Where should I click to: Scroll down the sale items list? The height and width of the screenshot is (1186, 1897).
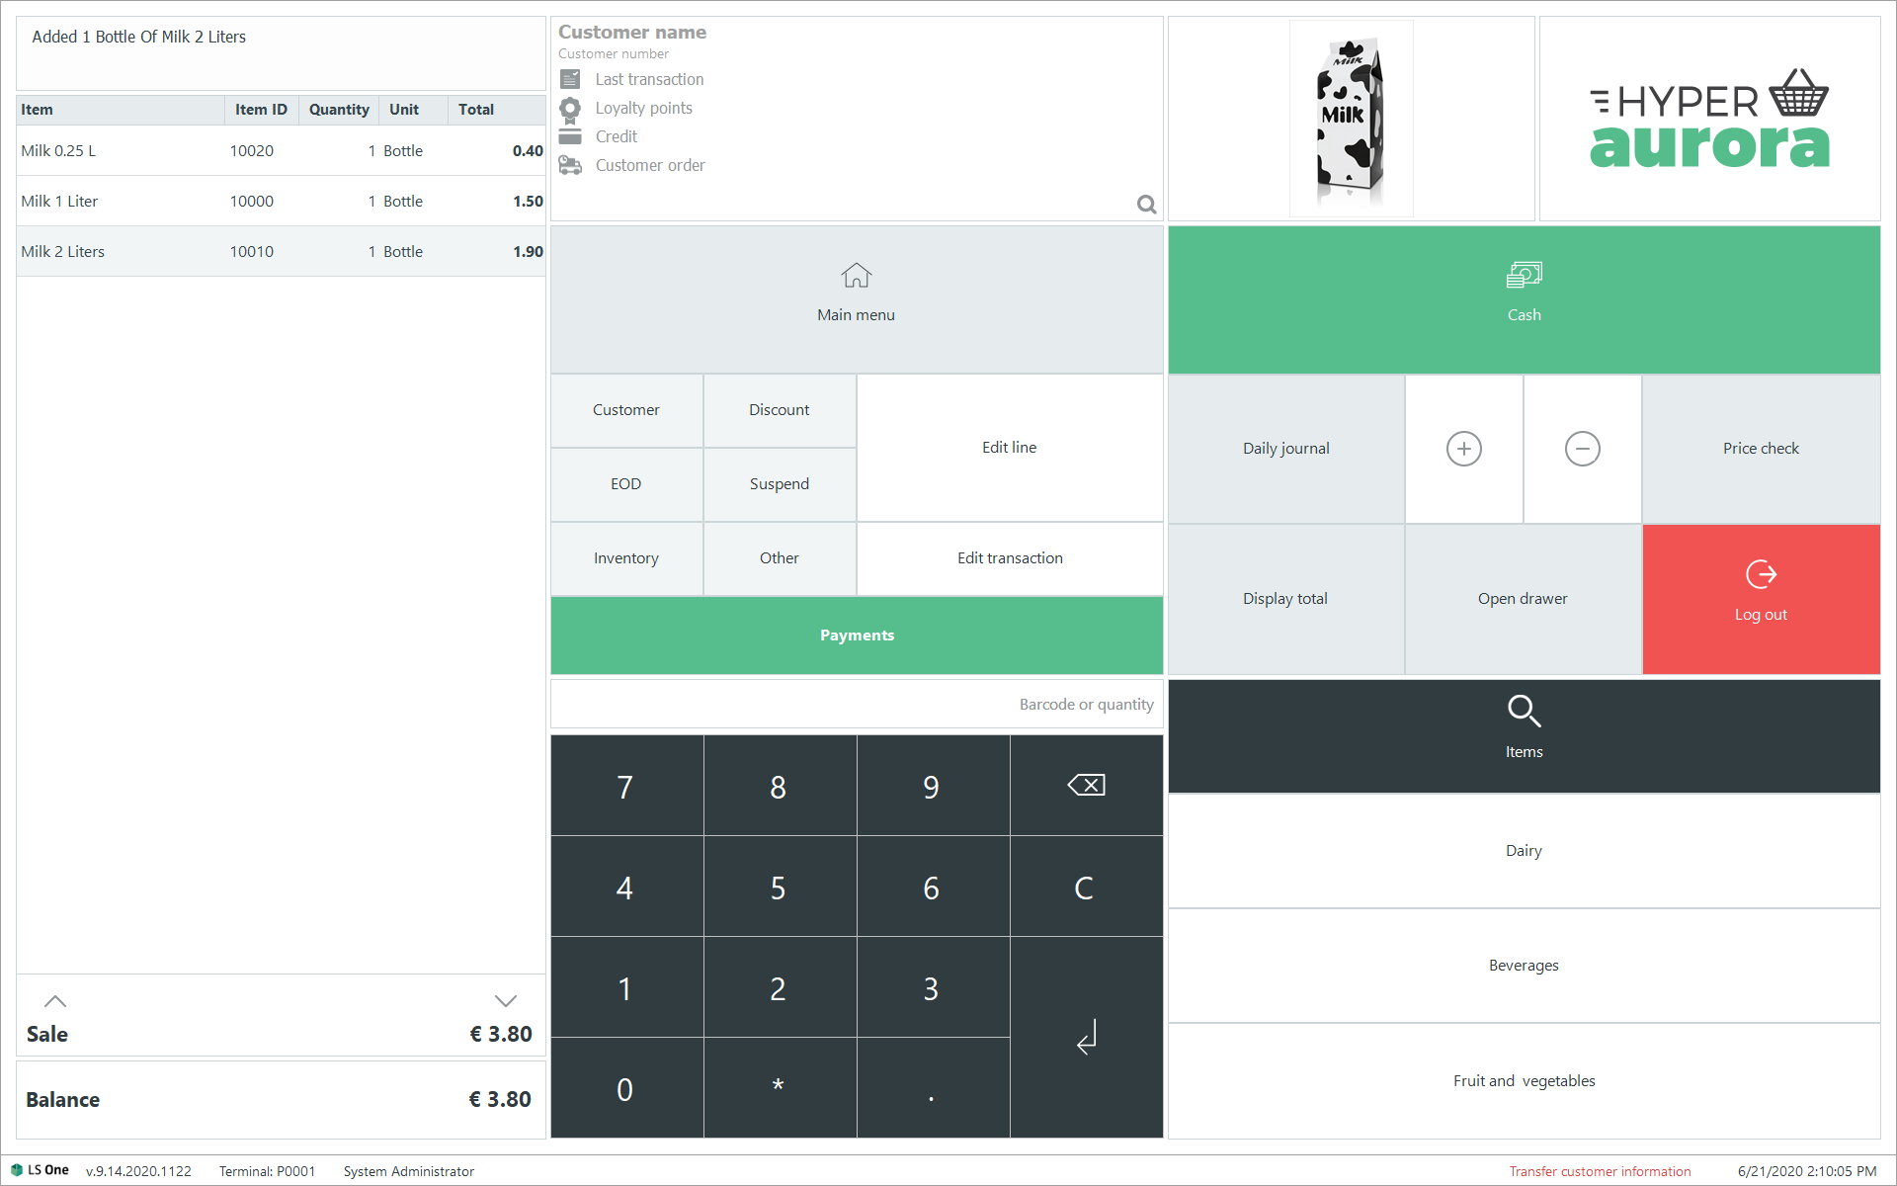click(x=505, y=999)
